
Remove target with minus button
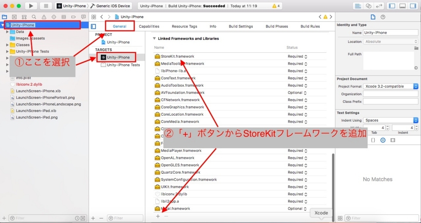[x=101, y=218]
